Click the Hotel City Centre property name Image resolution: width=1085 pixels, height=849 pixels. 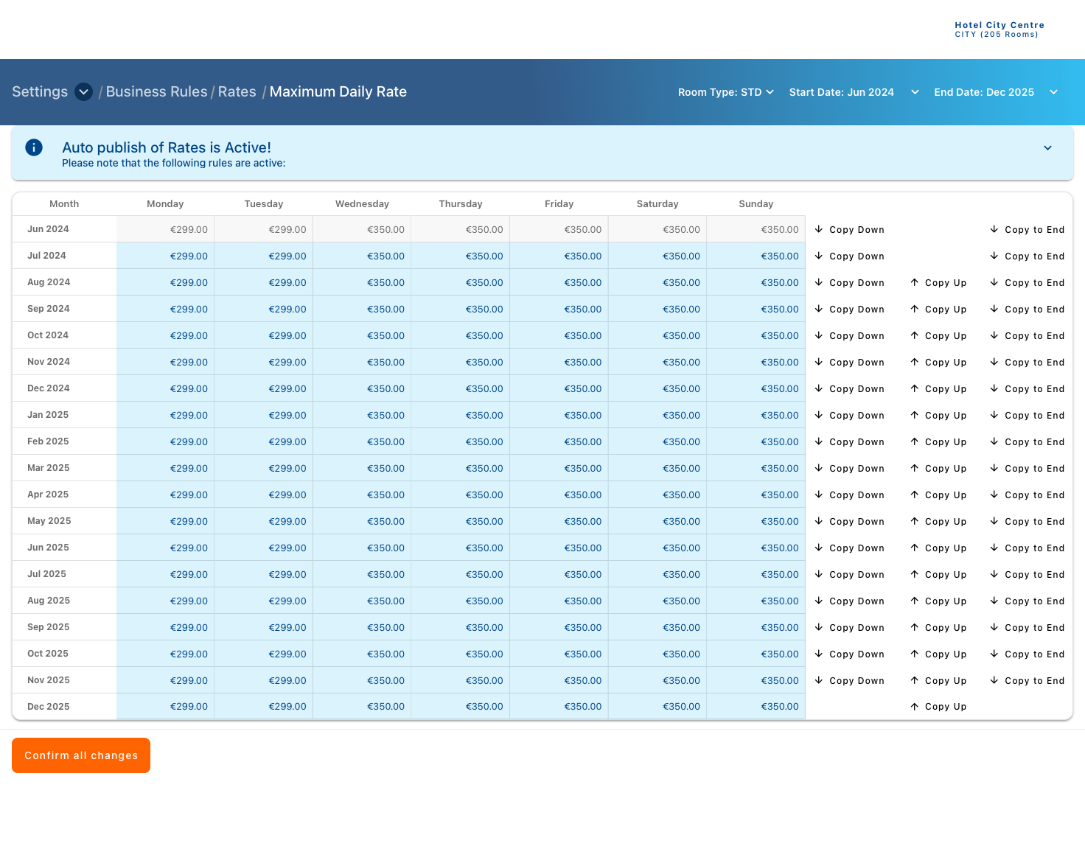click(x=999, y=25)
